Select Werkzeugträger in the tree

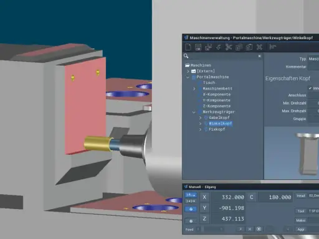[219, 112]
